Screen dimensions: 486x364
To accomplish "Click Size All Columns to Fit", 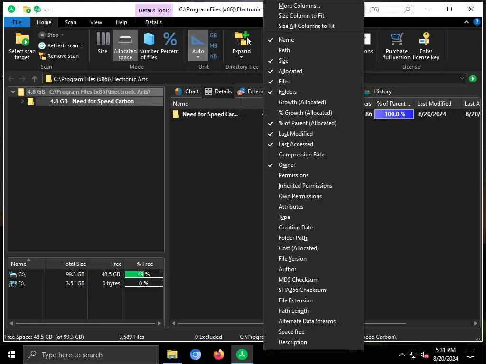I will (x=313, y=26).
